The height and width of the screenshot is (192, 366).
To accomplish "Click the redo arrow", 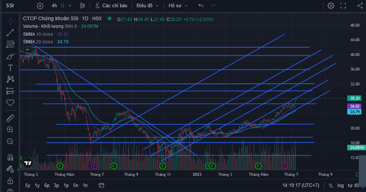I will [x=213, y=6].
